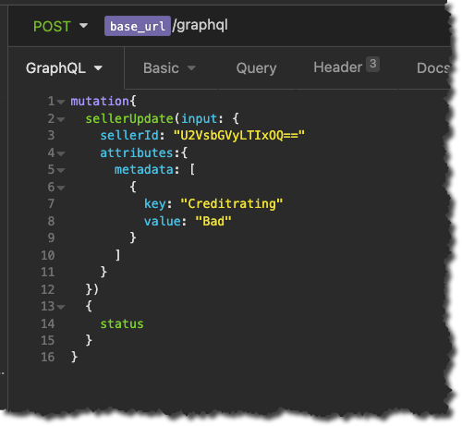Collapse the selection set fold arrow on line 13
The width and height of the screenshot is (462, 426).
tap(61, 307)
